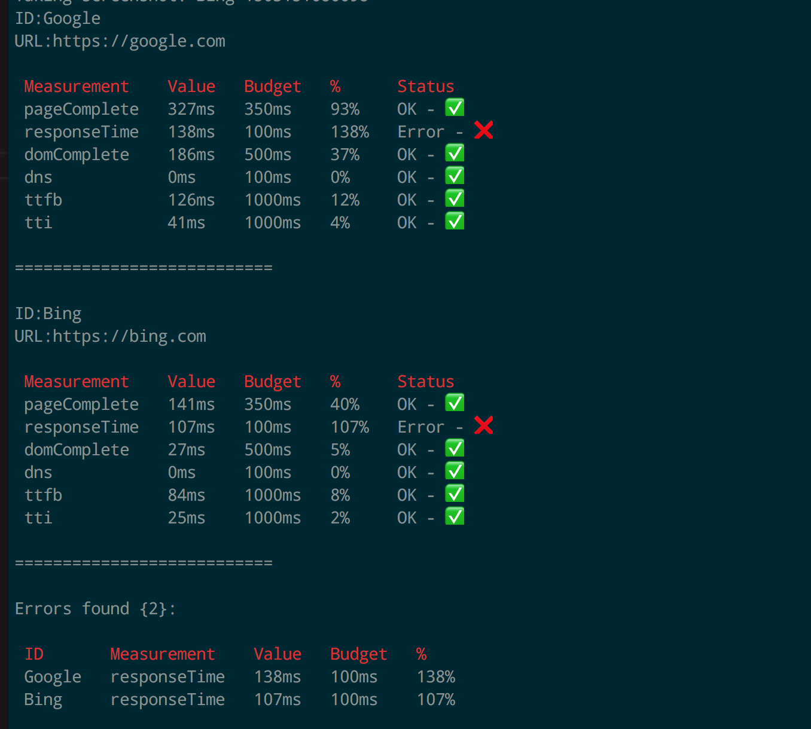811x729 pixels.
Task: Click green checkmark for Bing ttfb row
Action: 455,494
